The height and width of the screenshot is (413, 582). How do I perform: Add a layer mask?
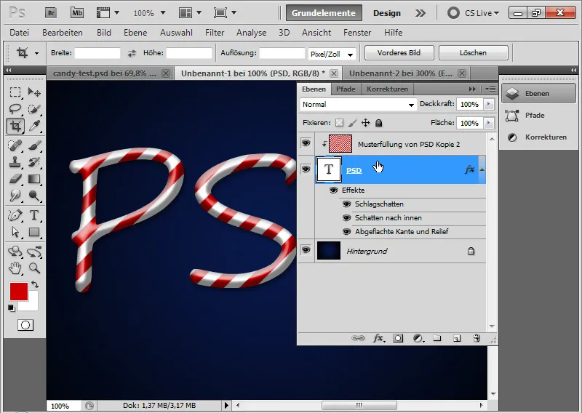point(398,338)
